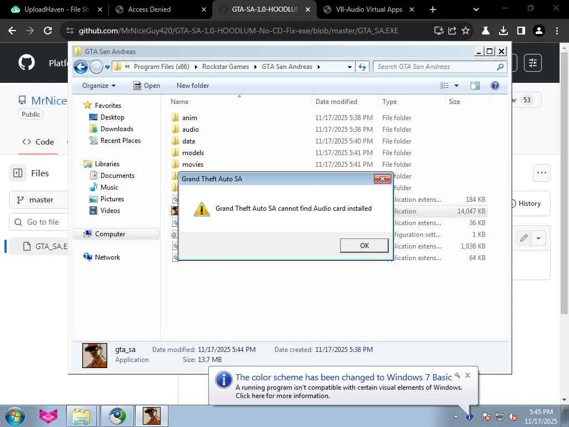The image size is (569, 427).
Task: Open Windows Explorer from taskbar
Action: (x=81, y=416)
